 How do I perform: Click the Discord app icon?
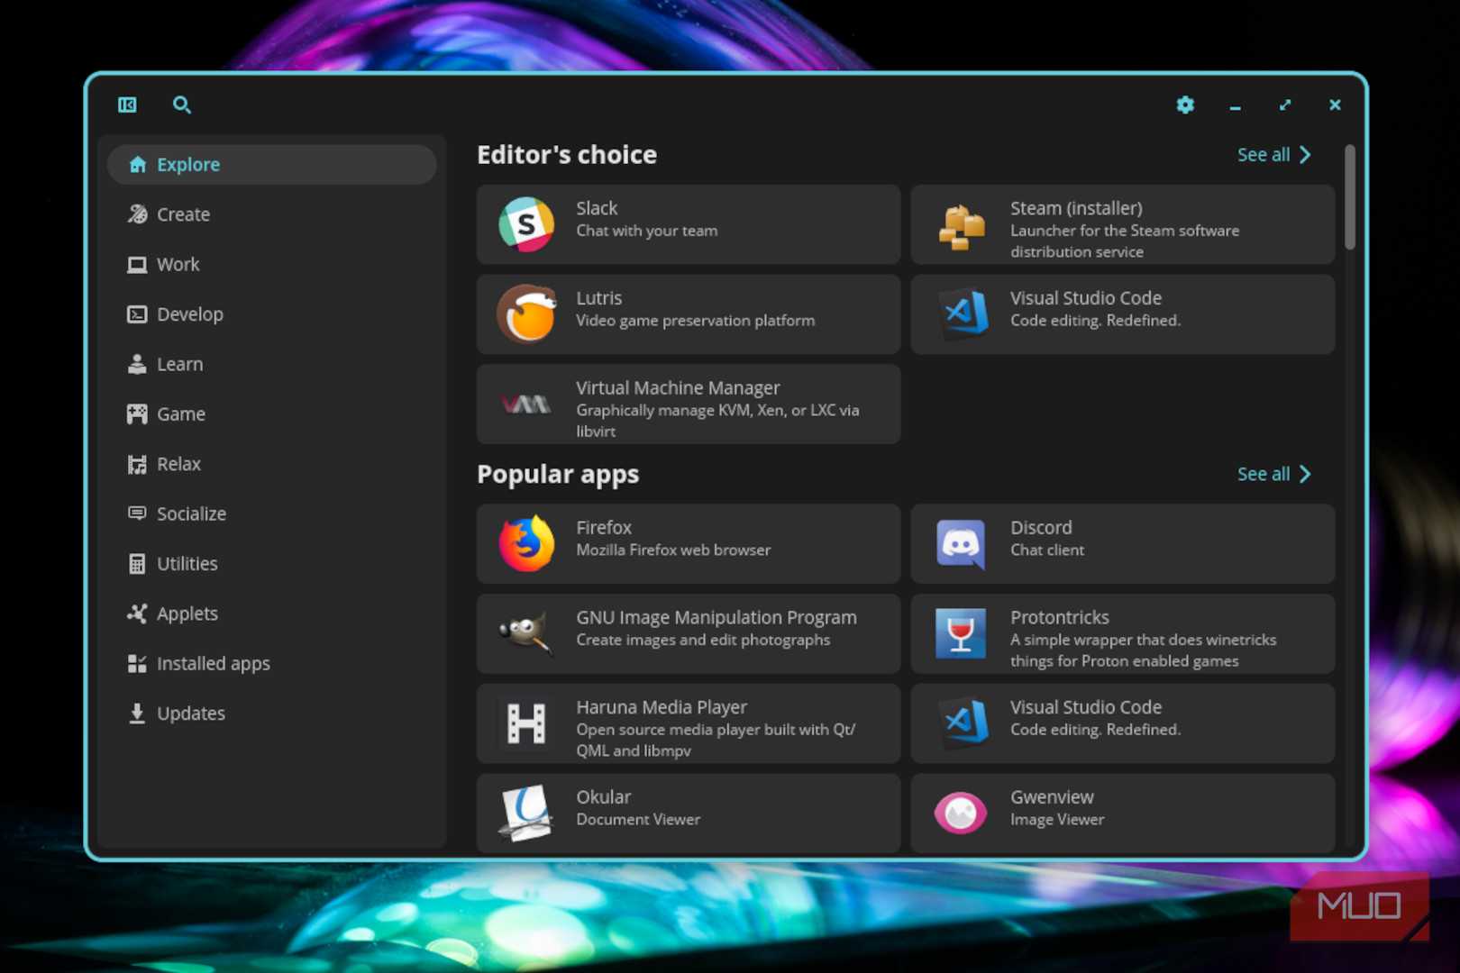point(961,543)
